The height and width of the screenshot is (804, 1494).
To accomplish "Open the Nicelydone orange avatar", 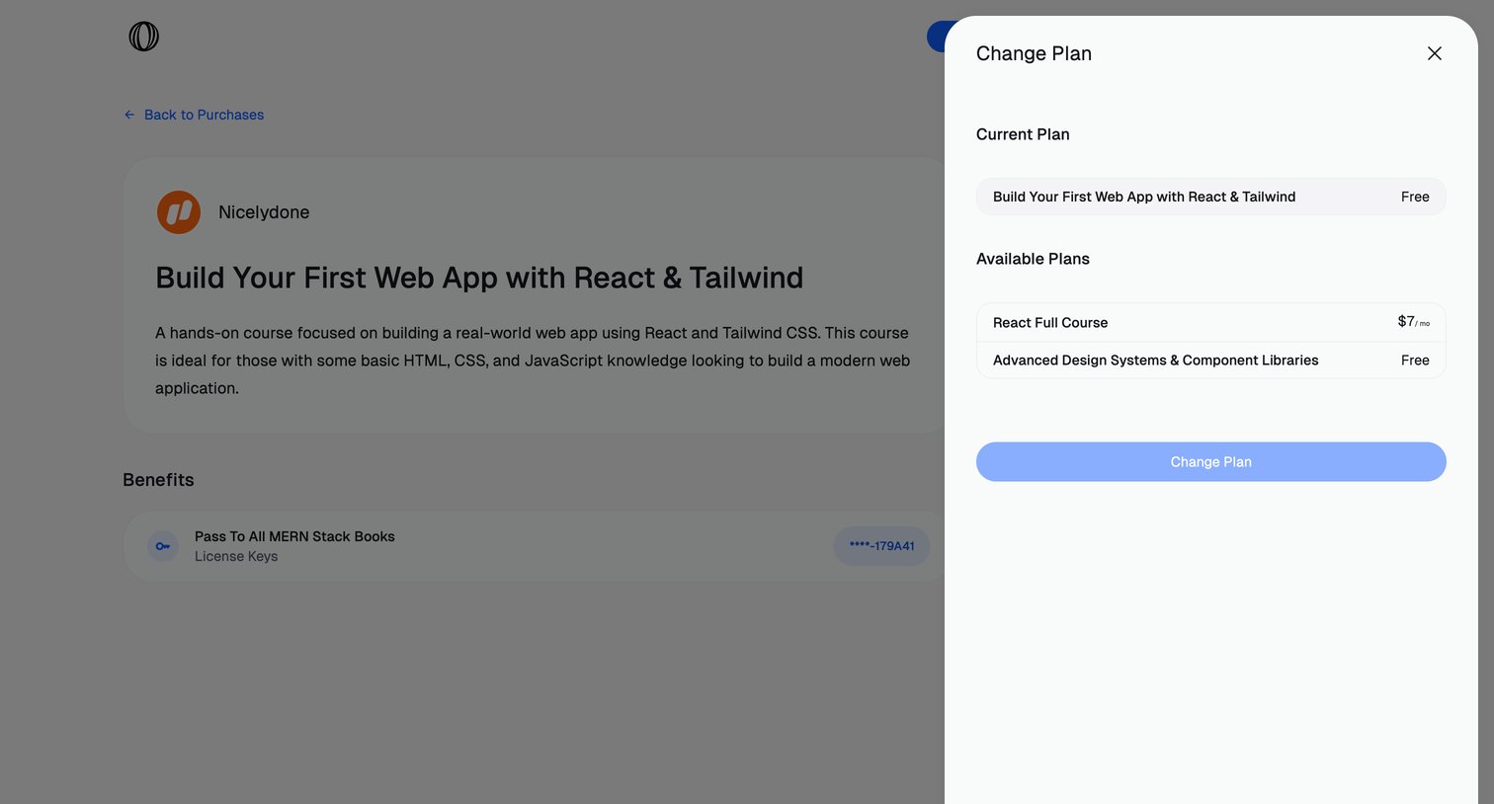I will 179,212.
